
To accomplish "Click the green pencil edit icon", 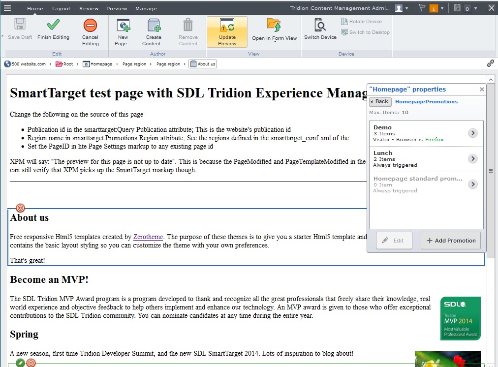I will click(20, 363).
